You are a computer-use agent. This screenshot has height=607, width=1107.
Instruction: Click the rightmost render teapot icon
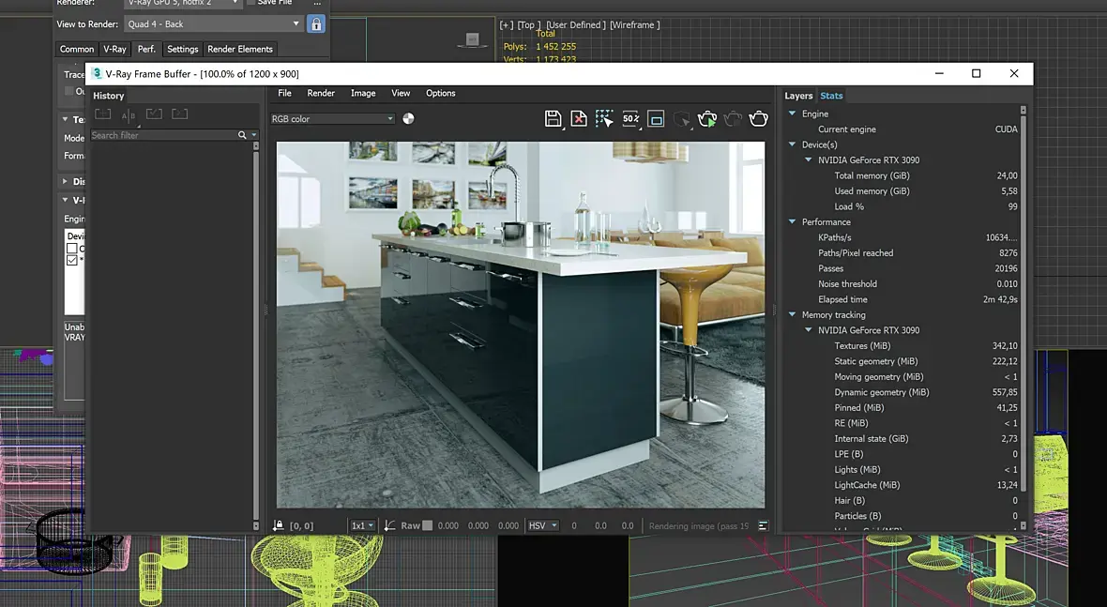[758, 119]
